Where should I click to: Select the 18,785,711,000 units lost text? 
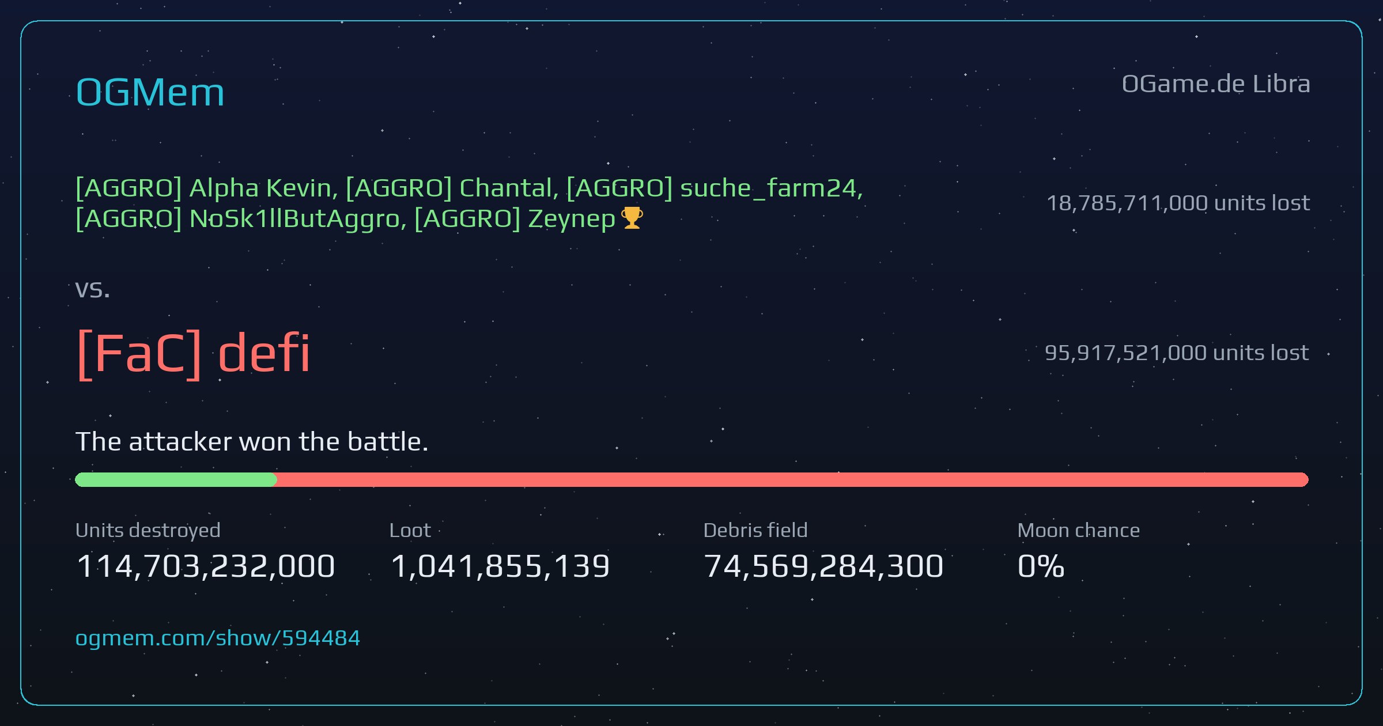click(1178, 203)
